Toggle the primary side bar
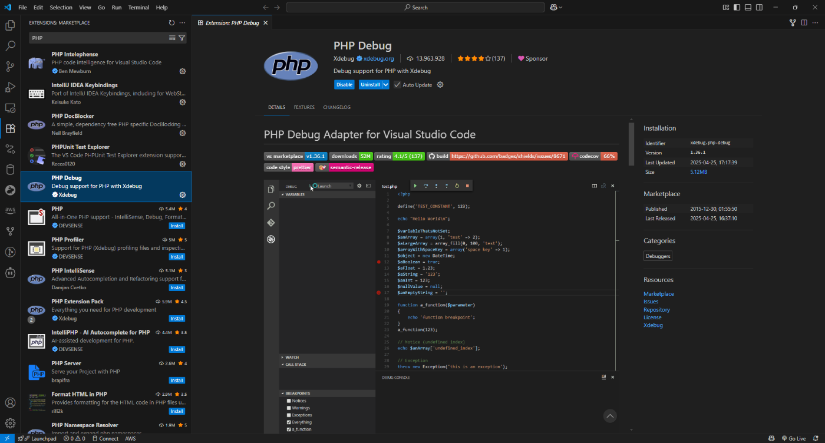This screenshot has width=825, height=443. (x=737, y=8)
